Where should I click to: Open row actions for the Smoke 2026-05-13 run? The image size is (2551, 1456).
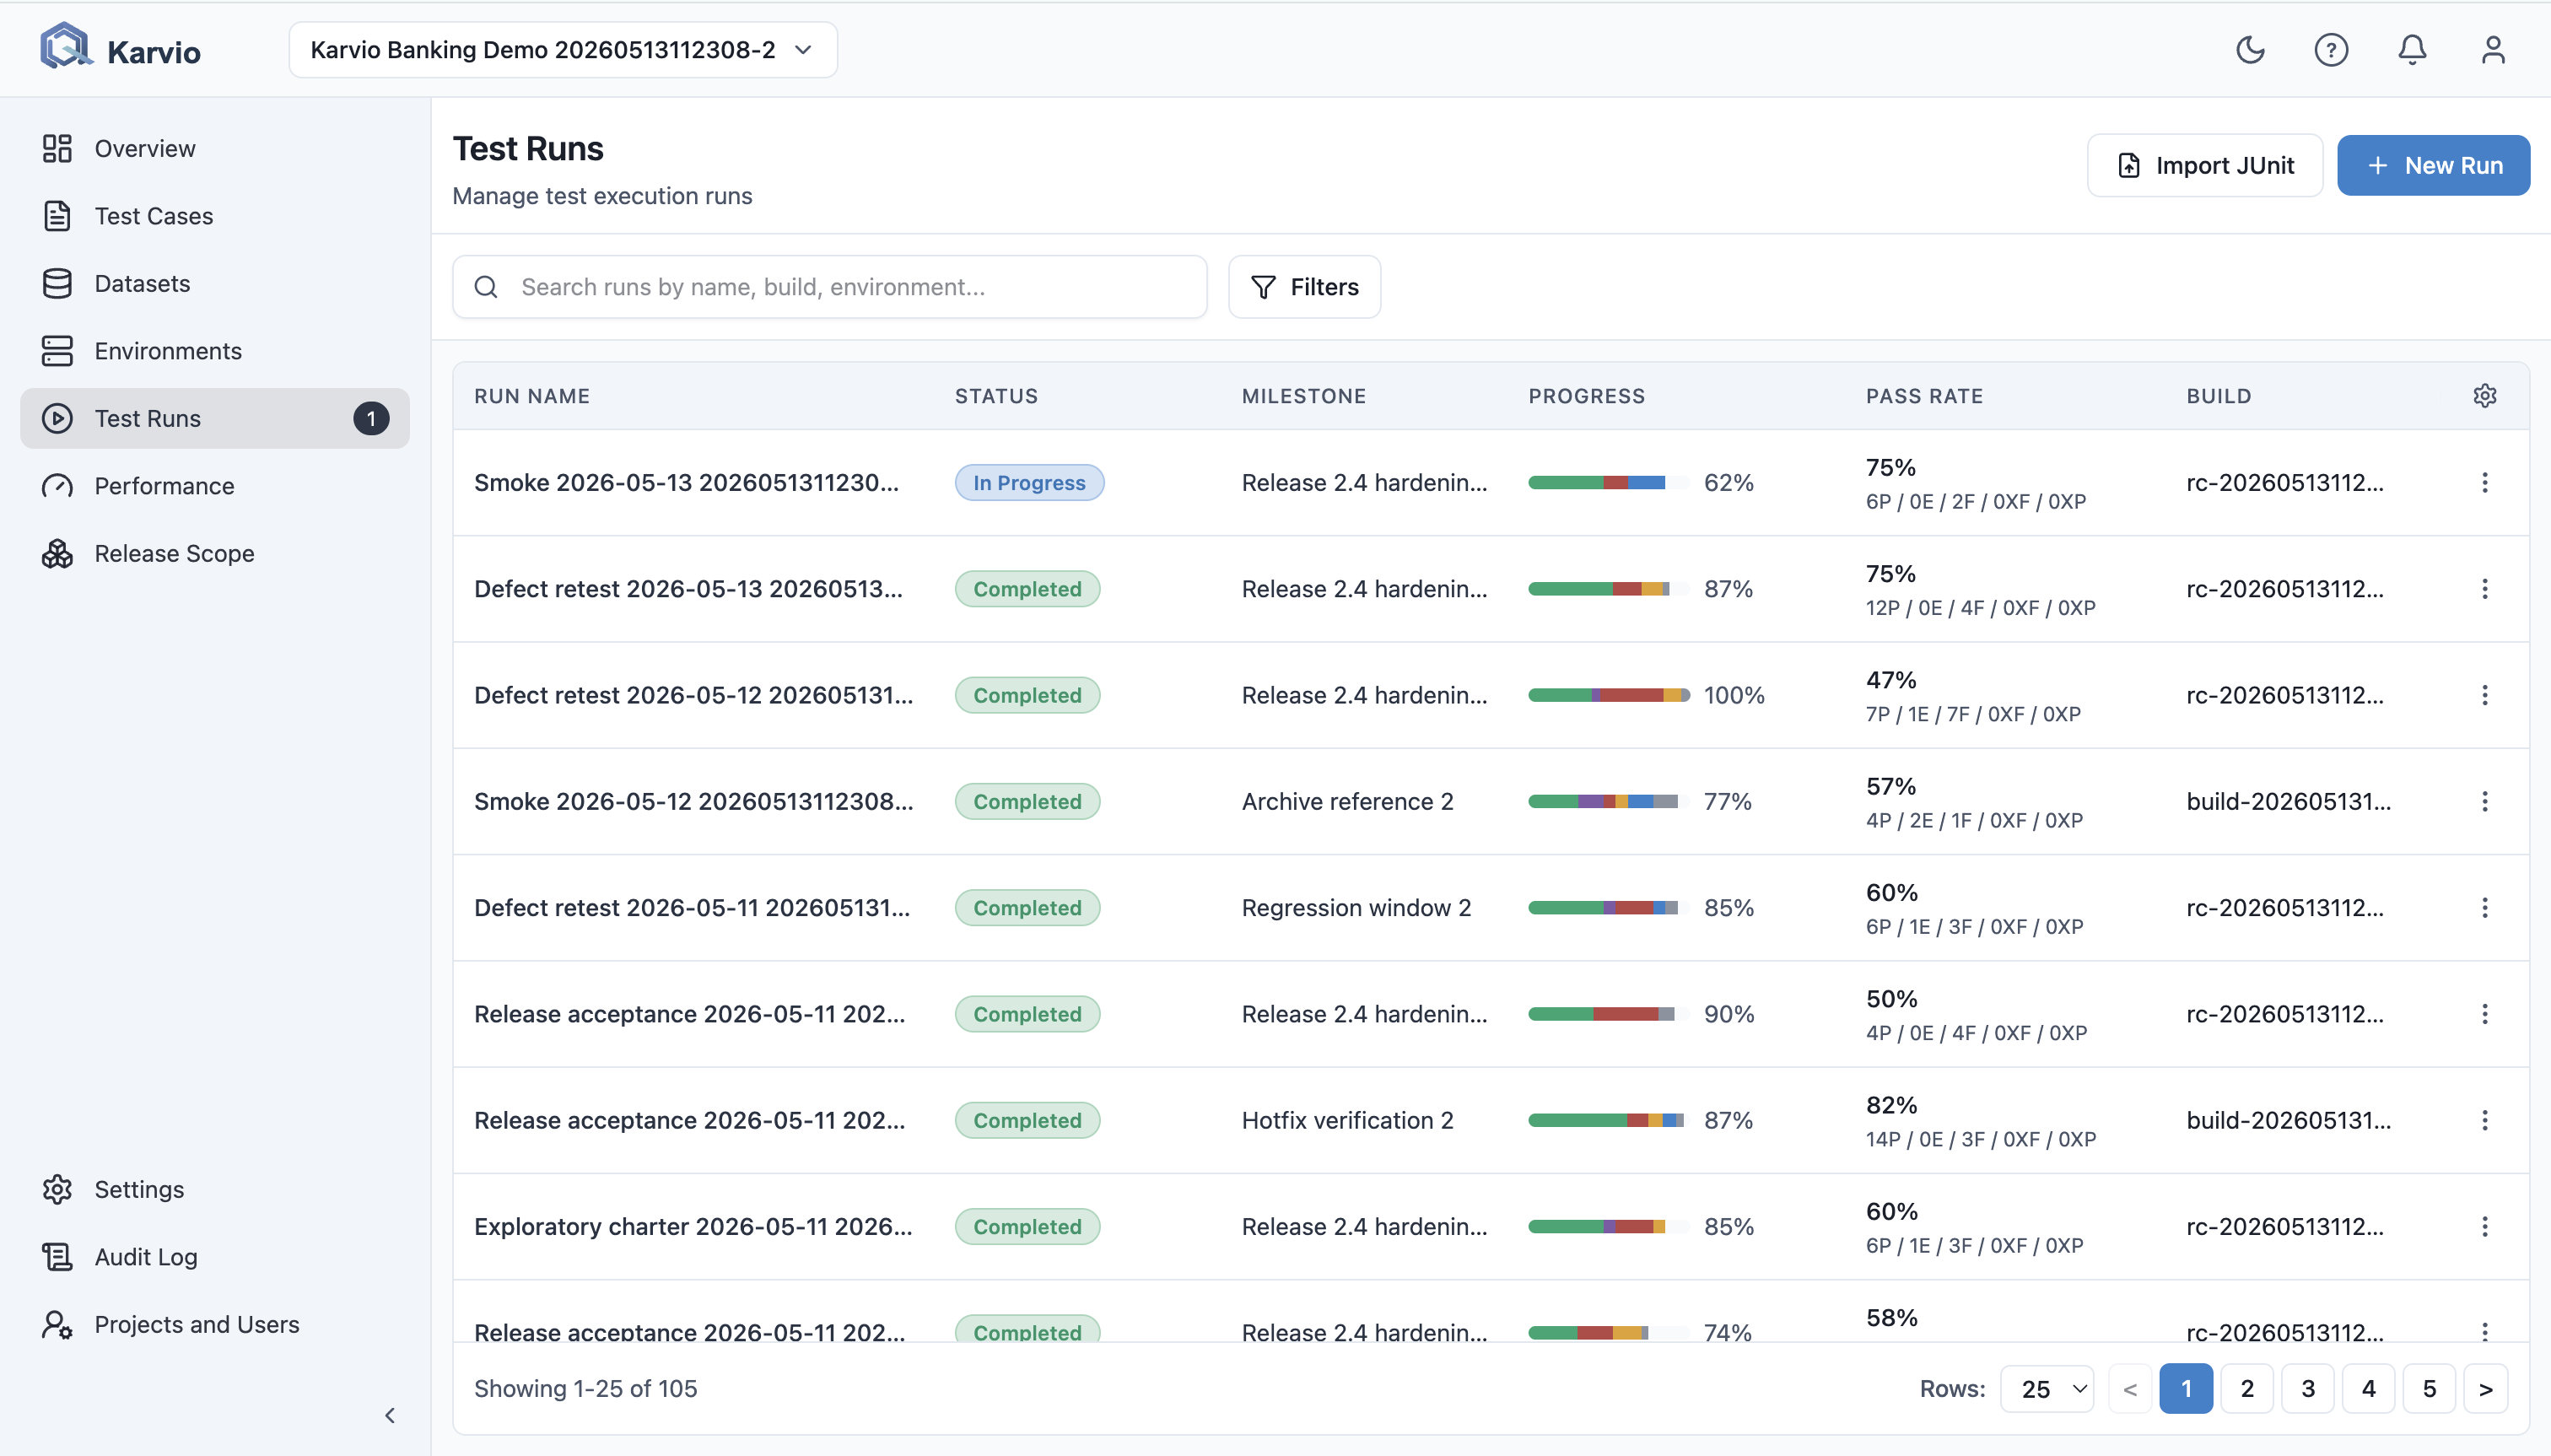click(2485, 483)
